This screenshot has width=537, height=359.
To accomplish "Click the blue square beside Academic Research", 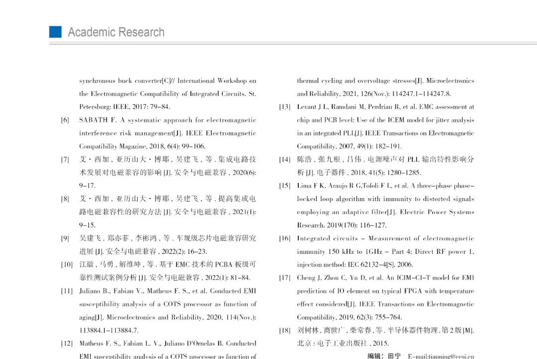I will [55, 32].
